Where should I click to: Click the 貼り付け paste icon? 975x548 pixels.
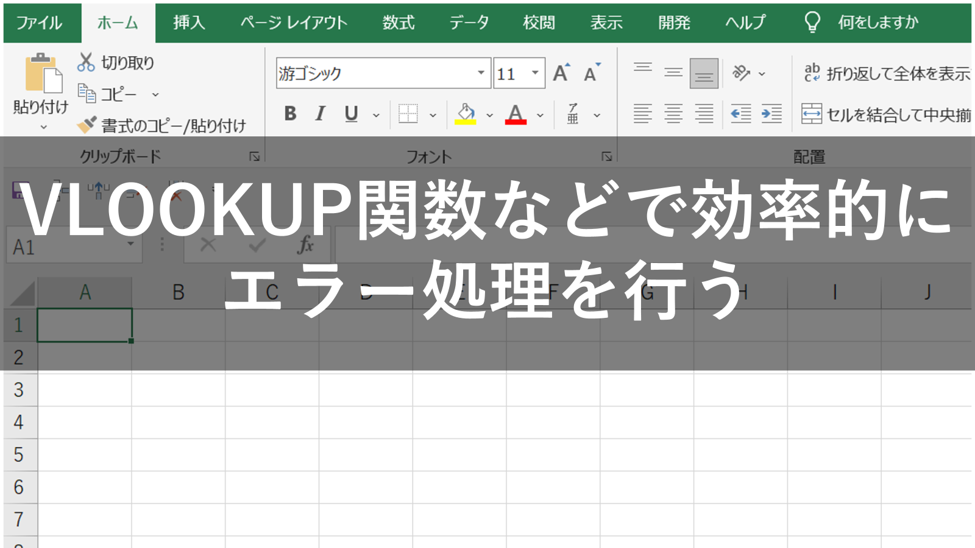(x=43, y=73)
